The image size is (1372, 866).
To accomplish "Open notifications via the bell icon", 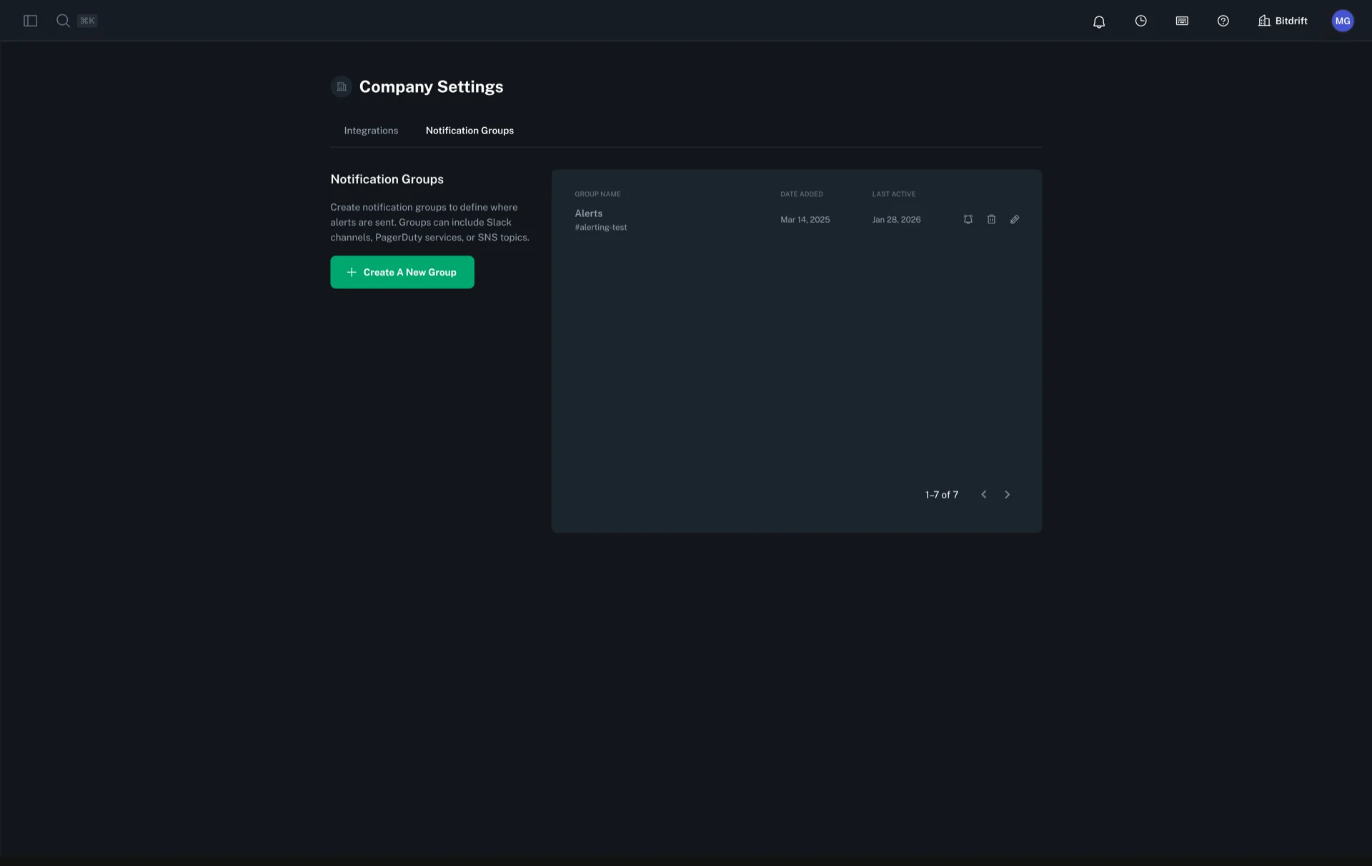I will click(x=1098, y=21).
